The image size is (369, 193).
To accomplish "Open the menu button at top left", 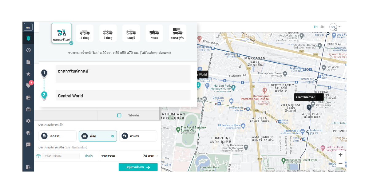I will [28, 27].
